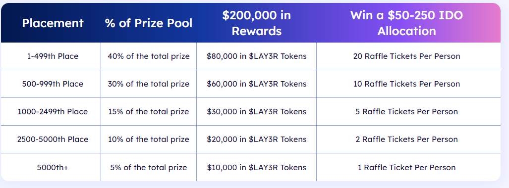Click the 40% of the total prize cell
The image size is (509, 188).
(149, 56)
